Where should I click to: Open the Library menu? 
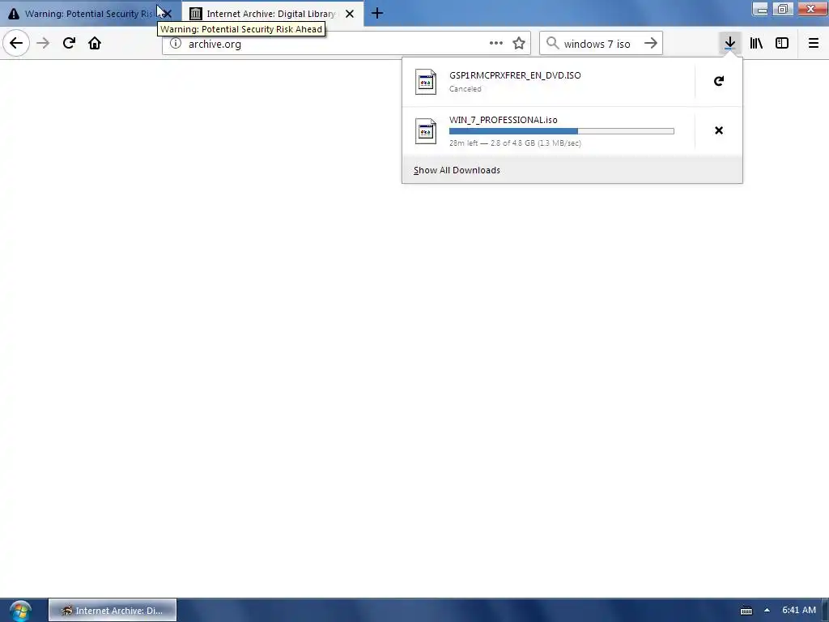[x=756, y=44]
